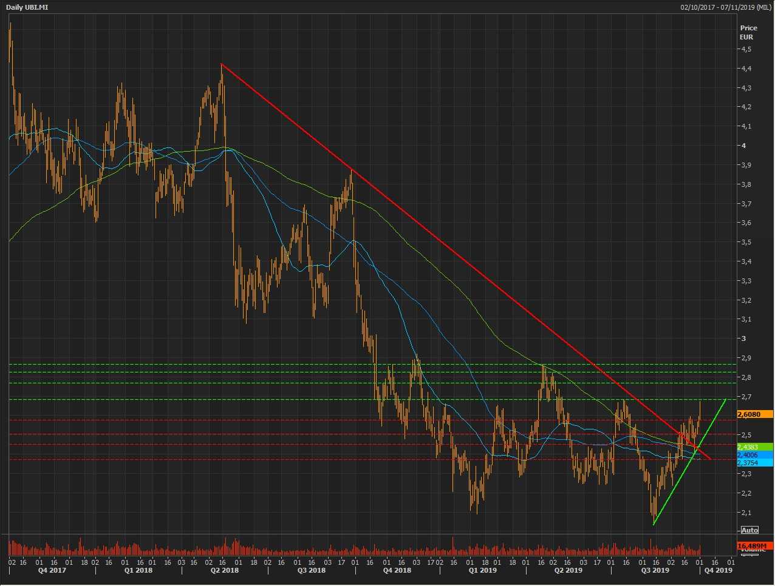Image resolution: width=775 pixels, height=586 pixels.
Task: Click the 4,4 price level on the axis
Action: click(x=746, y=69)
